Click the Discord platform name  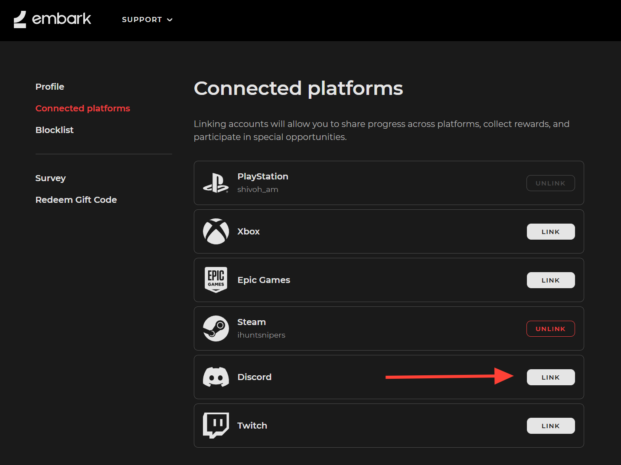tap(255, 377)
